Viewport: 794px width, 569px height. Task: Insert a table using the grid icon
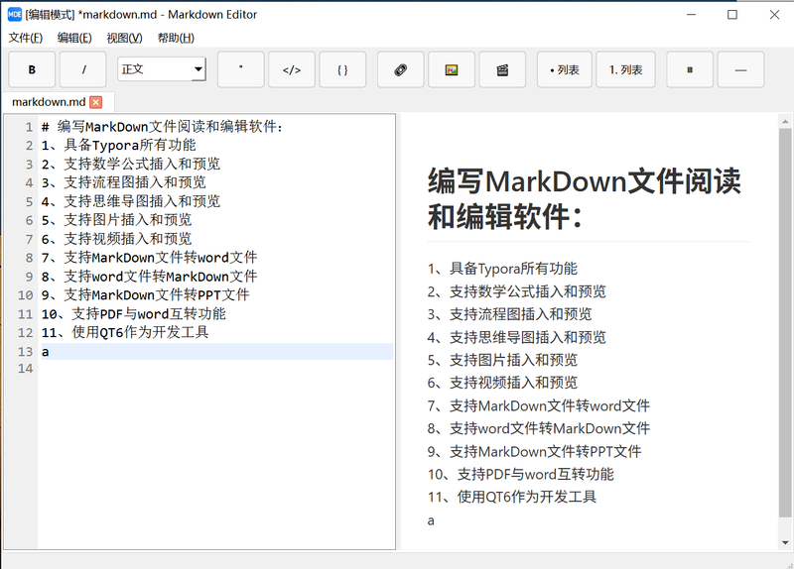point(690,69)
